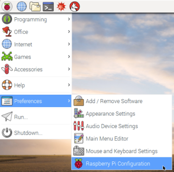Open the Help menu entry
This screenshot has height=172, width=174.
coord(36,85)
